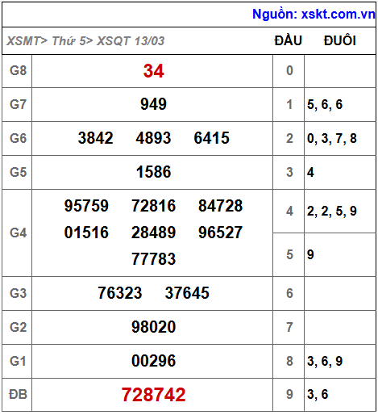Click head digit 6 in ĐẦU column

click(289, 293)
